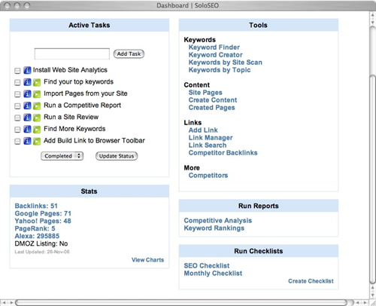Click the Create Checklist link
376x306 pixels.
[x=311, y=281]
